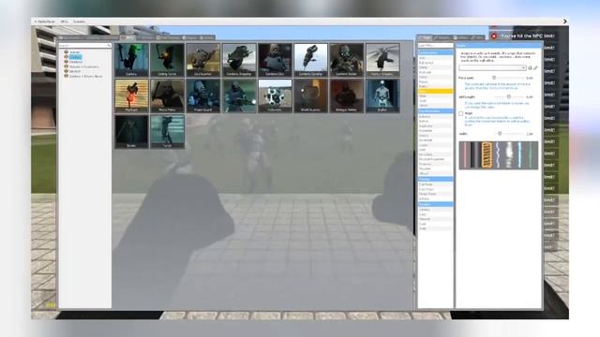This screenshot has height=337, width=600.
Task: Choose the cyan rope material
Action: pos(519,155)
